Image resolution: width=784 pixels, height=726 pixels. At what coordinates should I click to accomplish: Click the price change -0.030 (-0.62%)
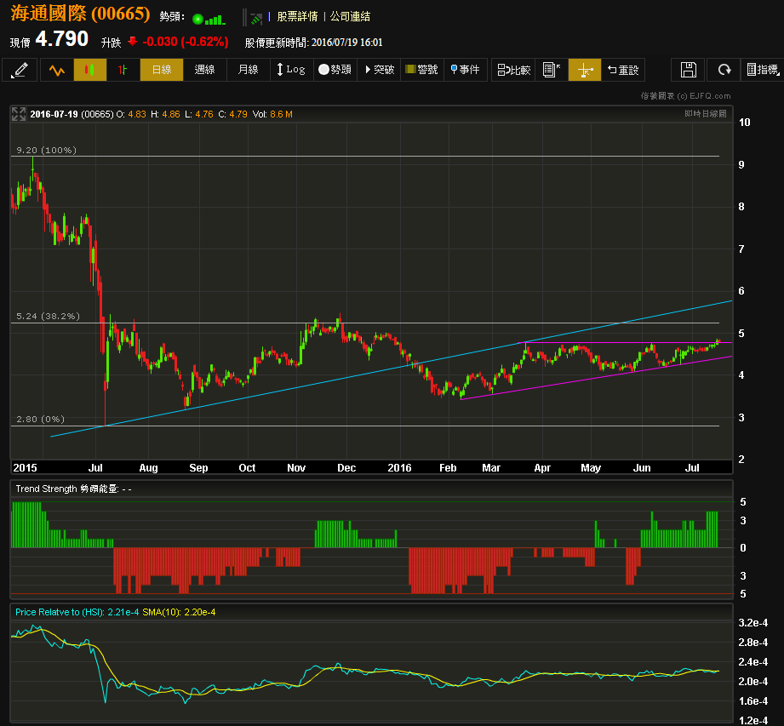click(186, 42)
